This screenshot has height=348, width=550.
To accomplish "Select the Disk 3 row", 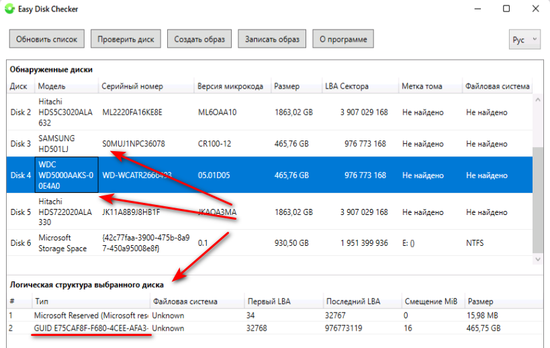I will pyautogui.click(x=269, y=144).
